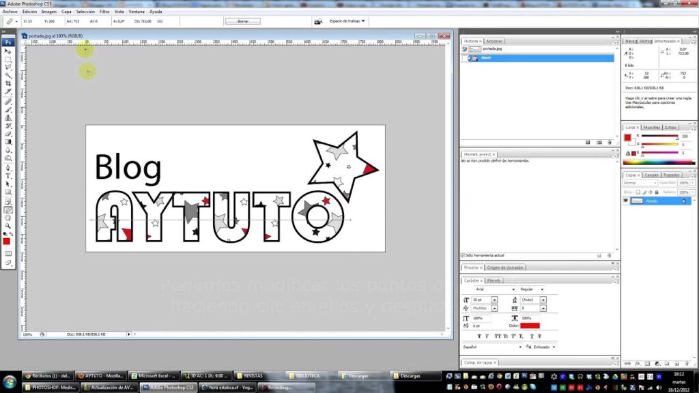The image size is (699, 393).
Task: Select the Magic Wand tool
Action: click(x=8, y=75)
